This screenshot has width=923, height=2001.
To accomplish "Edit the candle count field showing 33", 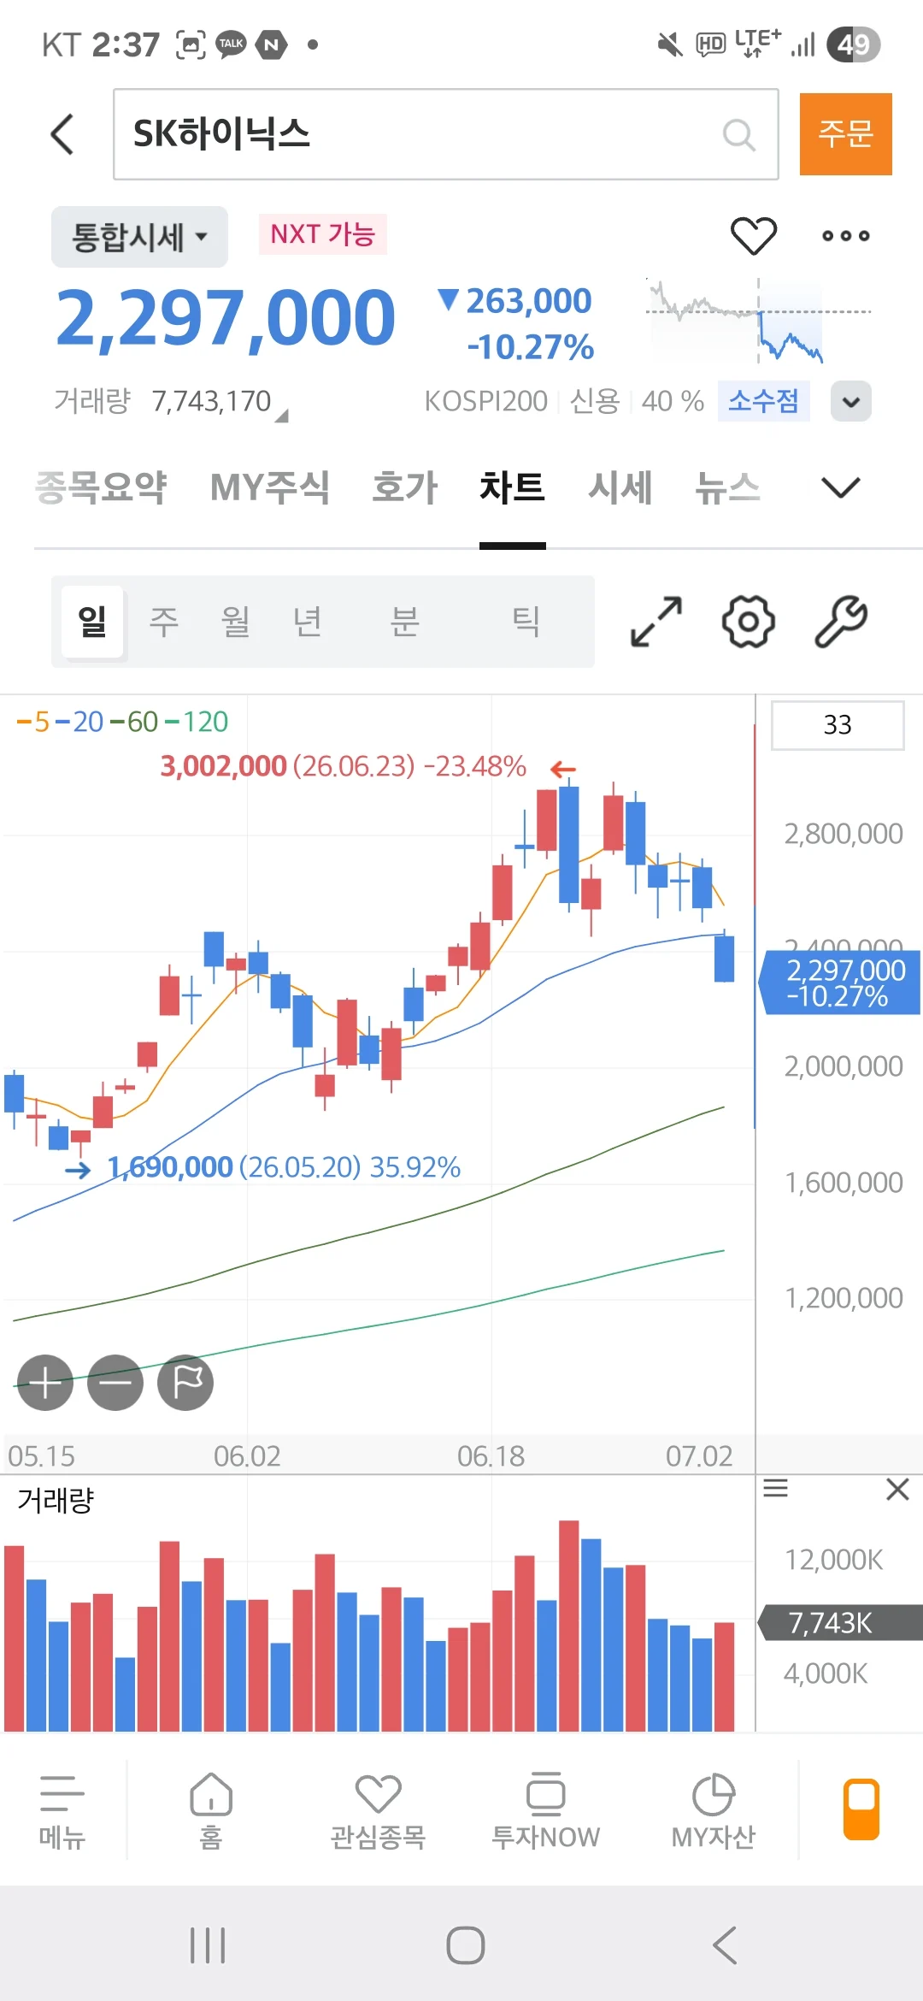I will [838, 725].
